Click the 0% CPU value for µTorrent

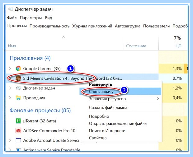[x=179, y=121]
